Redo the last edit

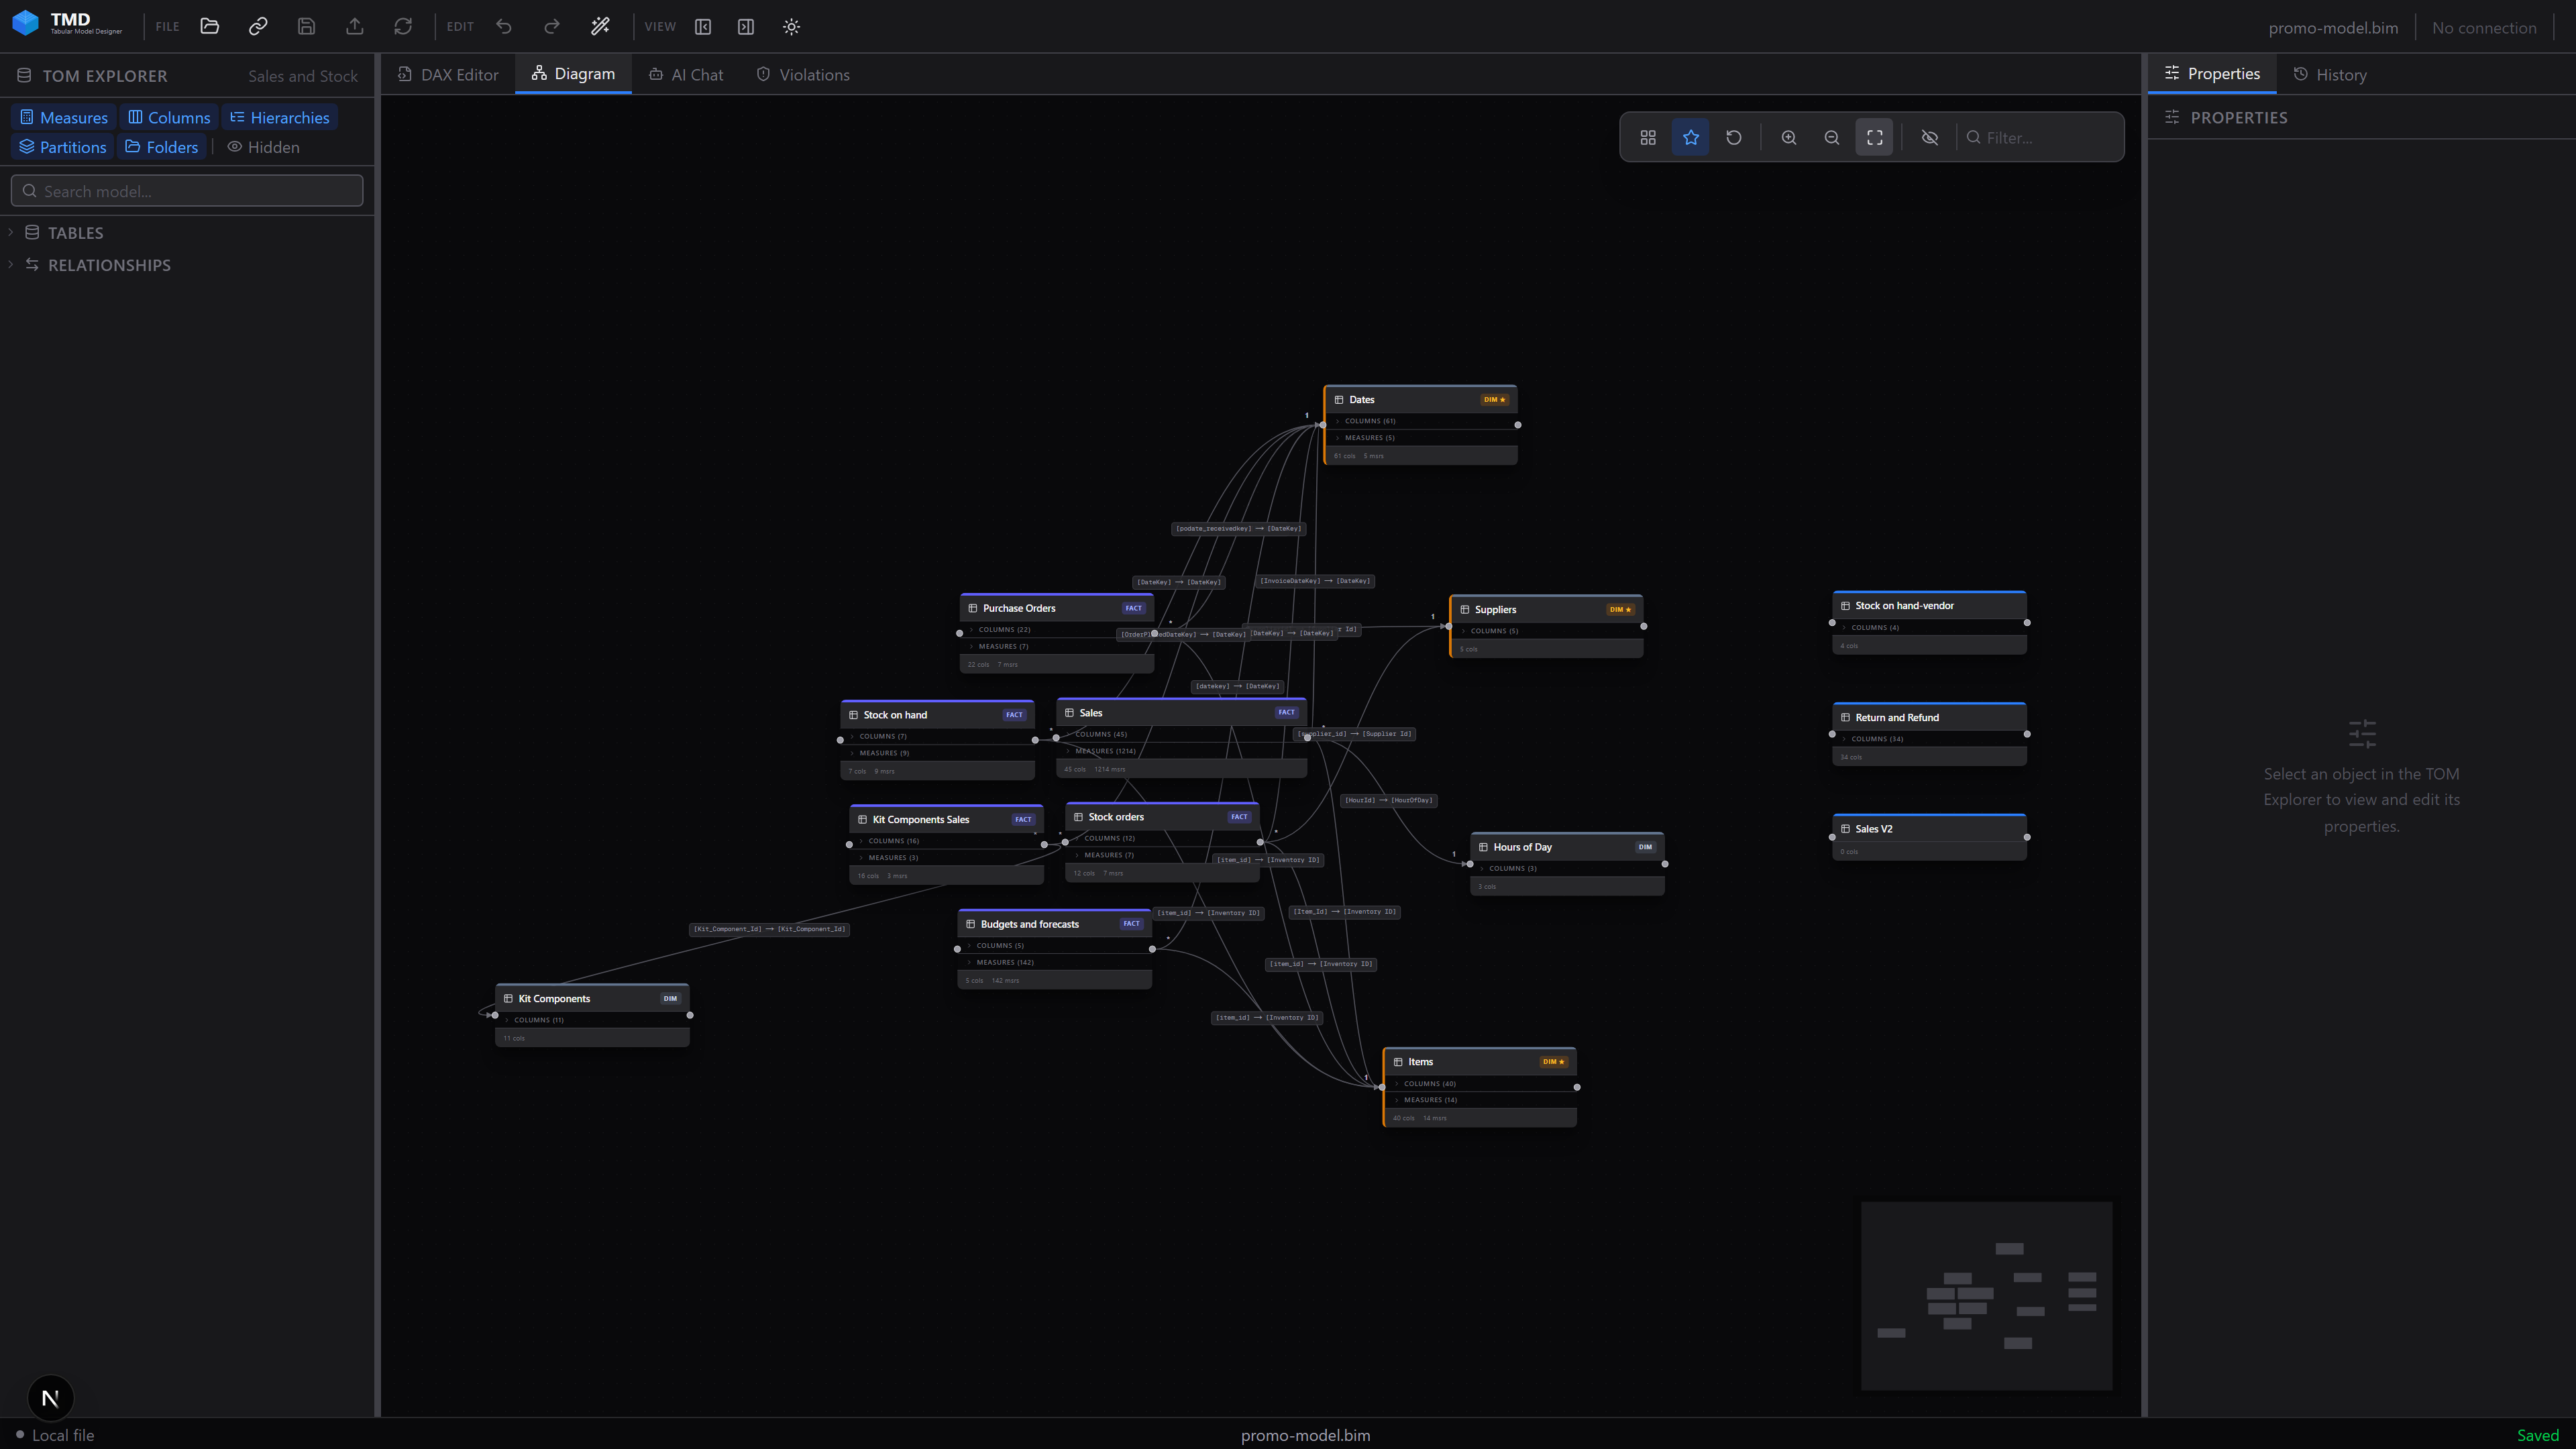pyautogui.click(x=552, y=27)
